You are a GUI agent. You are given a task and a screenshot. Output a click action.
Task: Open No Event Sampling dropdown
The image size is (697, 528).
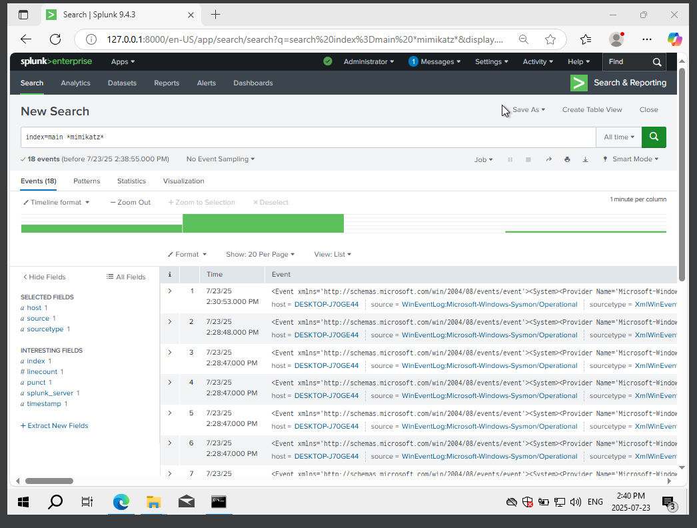[221, 159]
